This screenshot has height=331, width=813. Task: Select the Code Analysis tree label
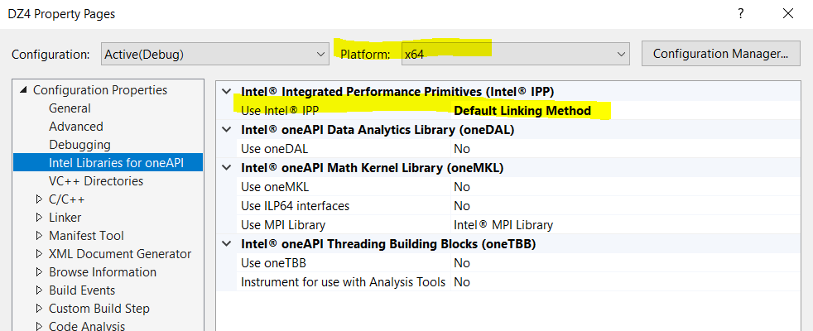click(x=87, y=326)
